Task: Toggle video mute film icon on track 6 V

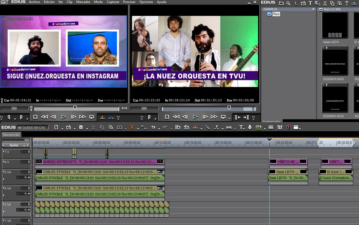Action: pos(29,162)
